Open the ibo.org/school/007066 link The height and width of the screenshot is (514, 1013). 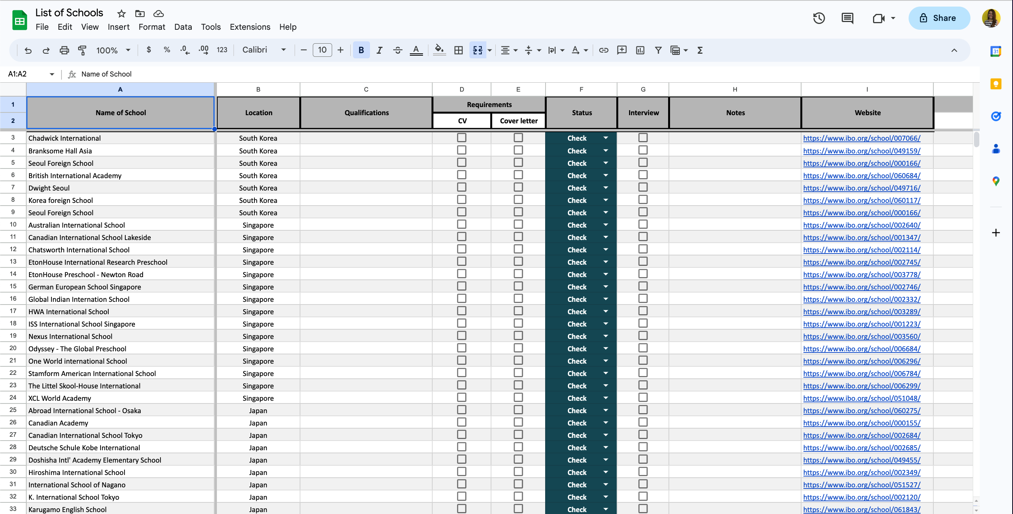tap(861, 138)
